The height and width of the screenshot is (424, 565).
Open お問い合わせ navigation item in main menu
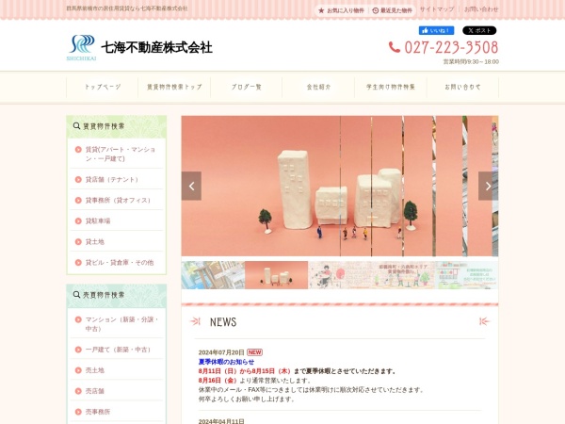click(x=462, y=87)
